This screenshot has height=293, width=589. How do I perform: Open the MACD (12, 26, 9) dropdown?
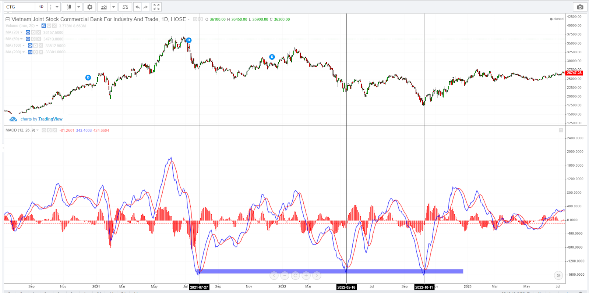coord(38,130)
